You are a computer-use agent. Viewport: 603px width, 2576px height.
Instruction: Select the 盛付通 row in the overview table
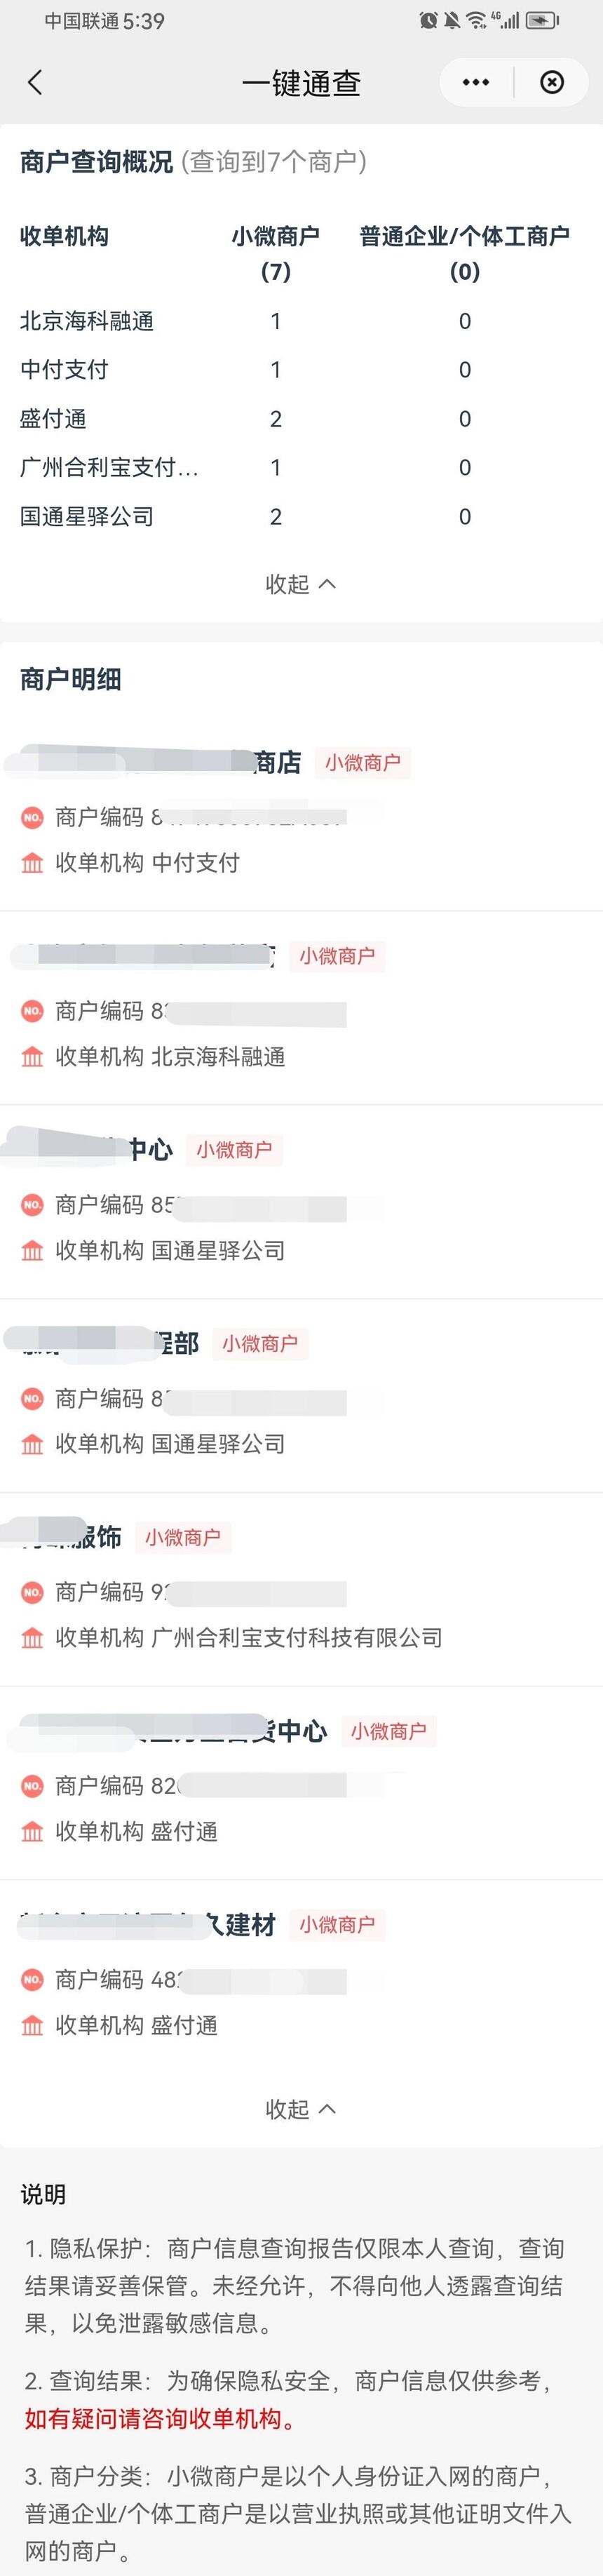(x=301, y=419)
